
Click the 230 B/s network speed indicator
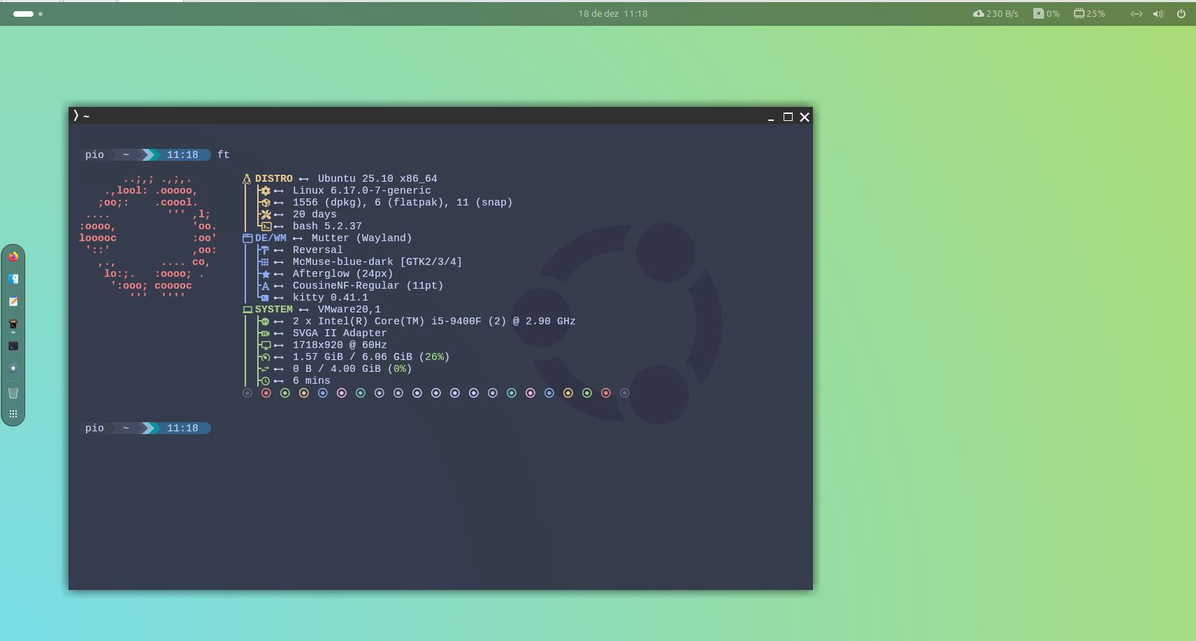[995, 14]
